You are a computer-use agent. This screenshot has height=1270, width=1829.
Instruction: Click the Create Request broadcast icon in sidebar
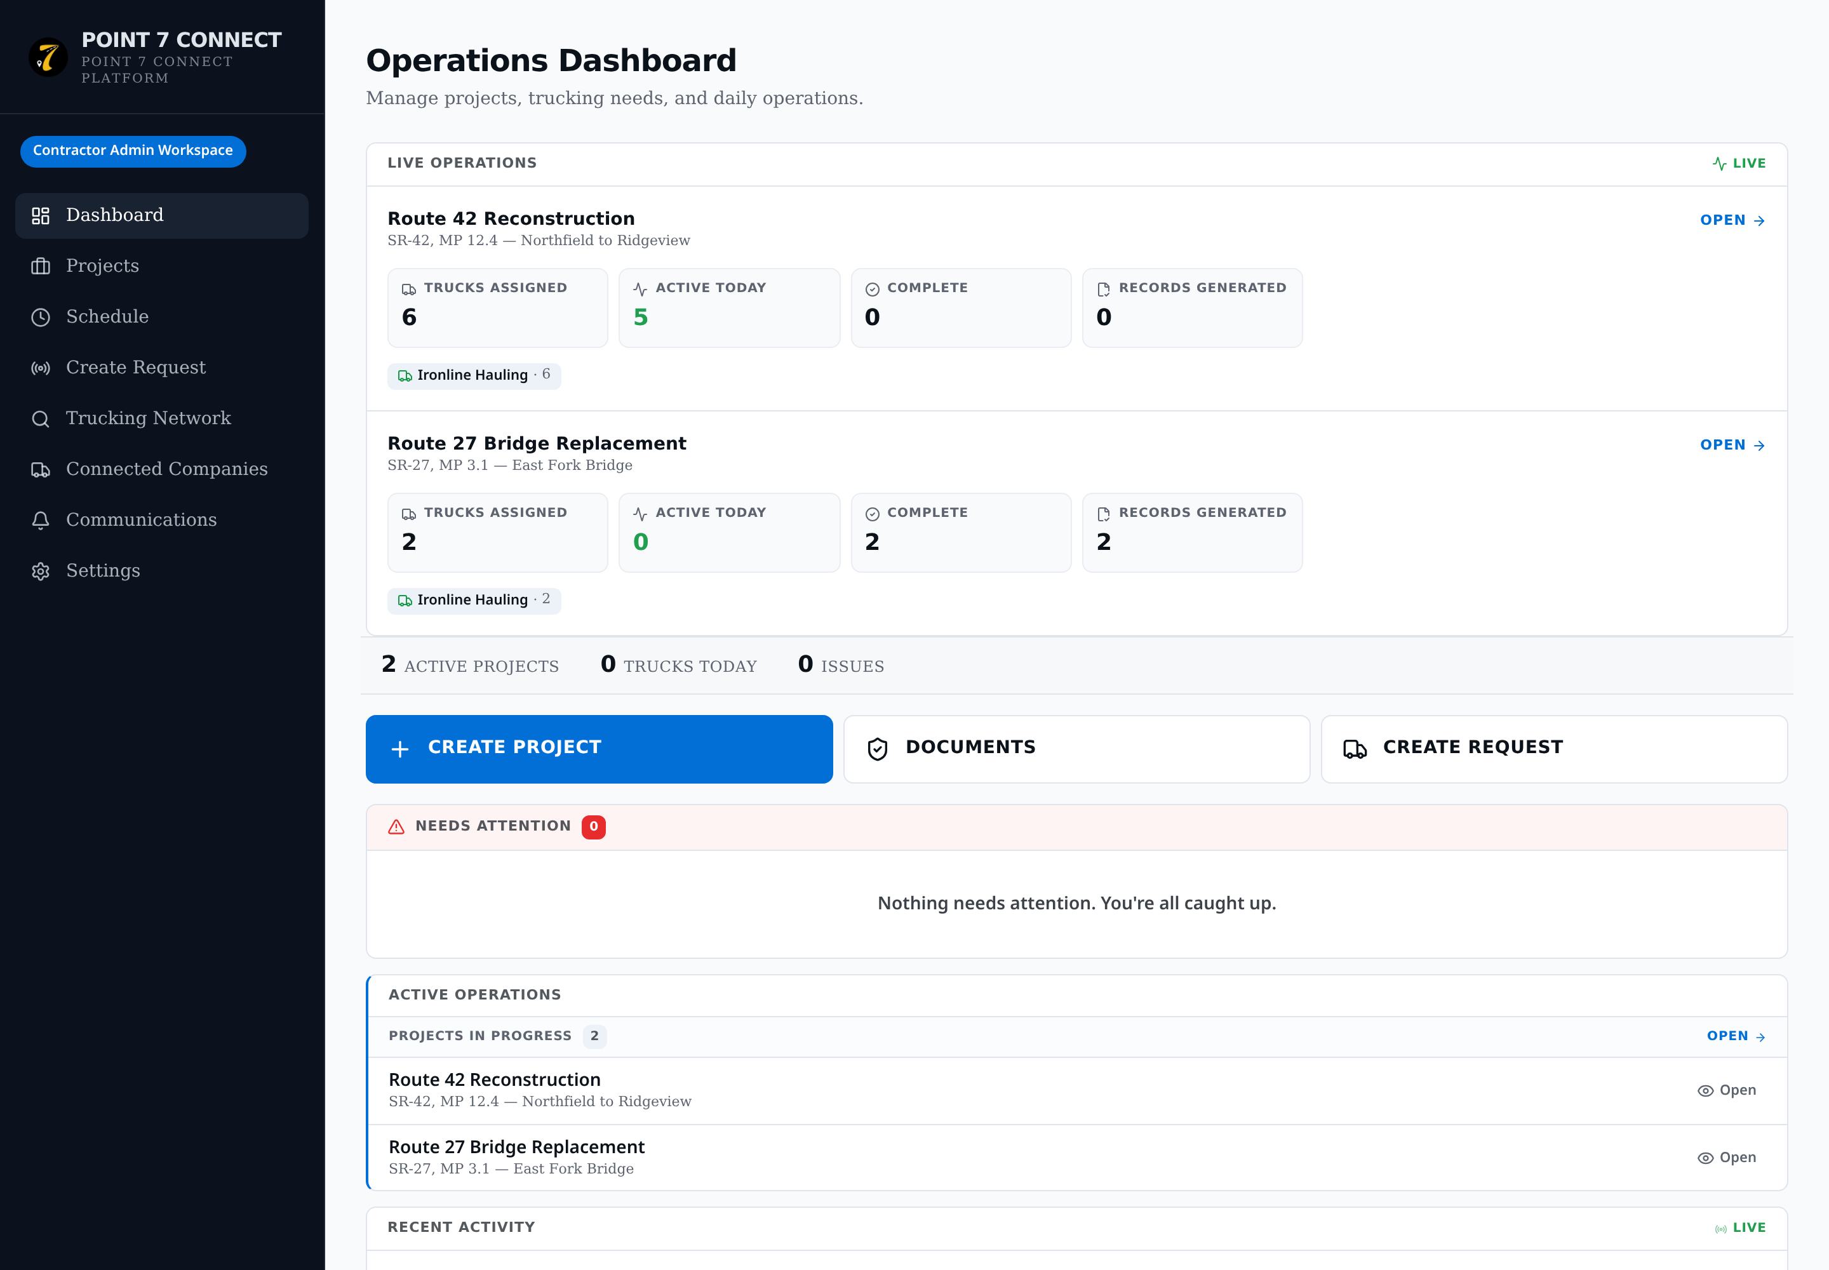(41, 368)
